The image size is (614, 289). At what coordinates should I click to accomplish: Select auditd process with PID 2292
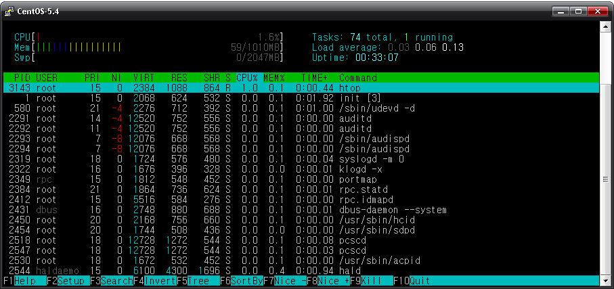pyautogui.click(x=301, y=129)
